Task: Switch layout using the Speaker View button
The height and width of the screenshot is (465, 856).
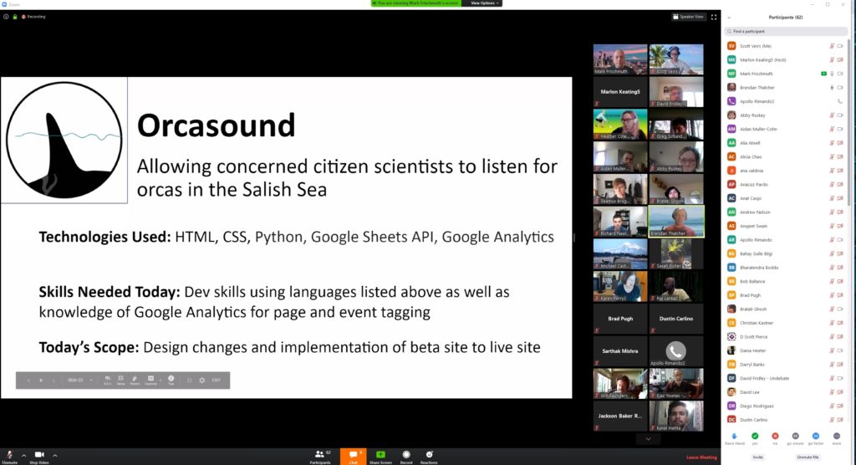Action: pyautogui.click(x=689, y=17)
